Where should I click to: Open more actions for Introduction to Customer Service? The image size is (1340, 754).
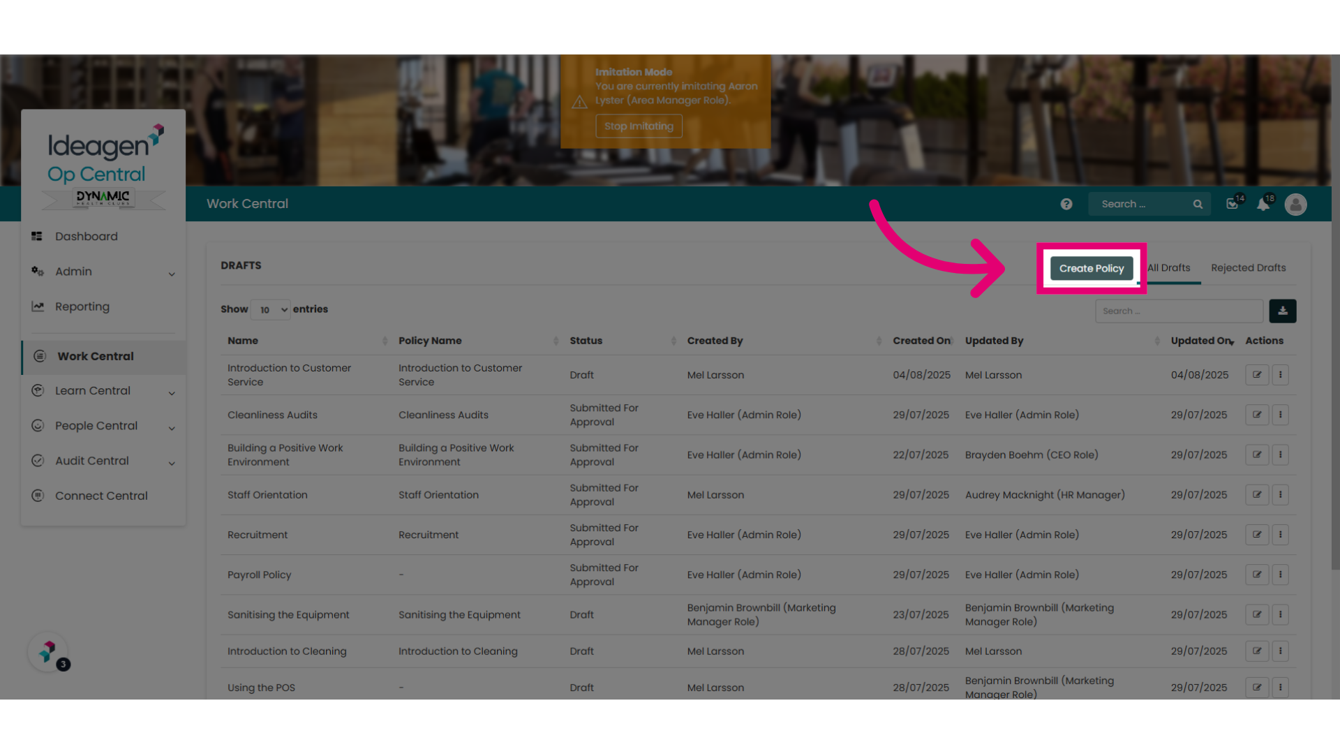(x=1280, y=375)
